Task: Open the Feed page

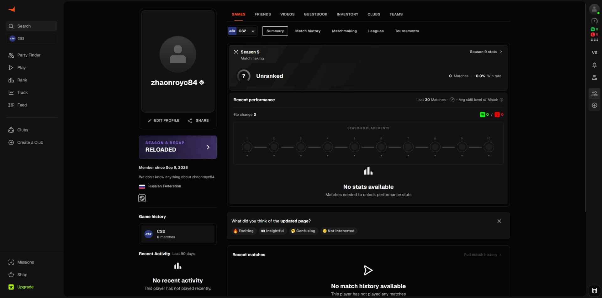Action: coord(22,105)
